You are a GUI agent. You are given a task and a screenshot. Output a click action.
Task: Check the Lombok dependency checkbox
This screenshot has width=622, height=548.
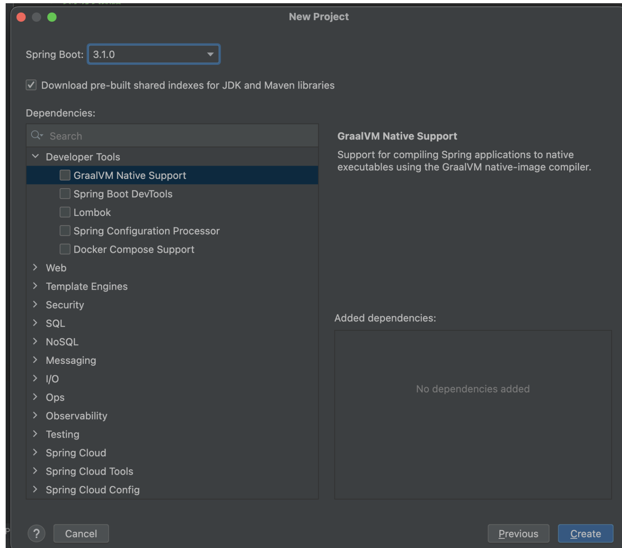click(x=65, y=212)
